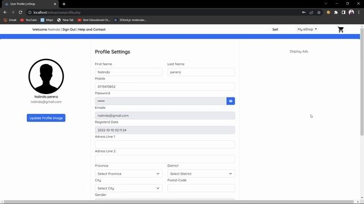Open YouTube bookmark
This screenshot has width=364, height=204.
(28, 20)
